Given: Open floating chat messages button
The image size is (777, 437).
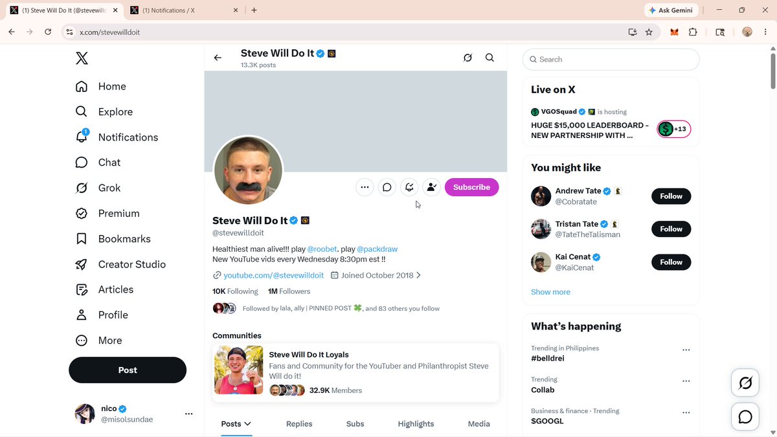Looking at the screenshot, I should [745, 416].
